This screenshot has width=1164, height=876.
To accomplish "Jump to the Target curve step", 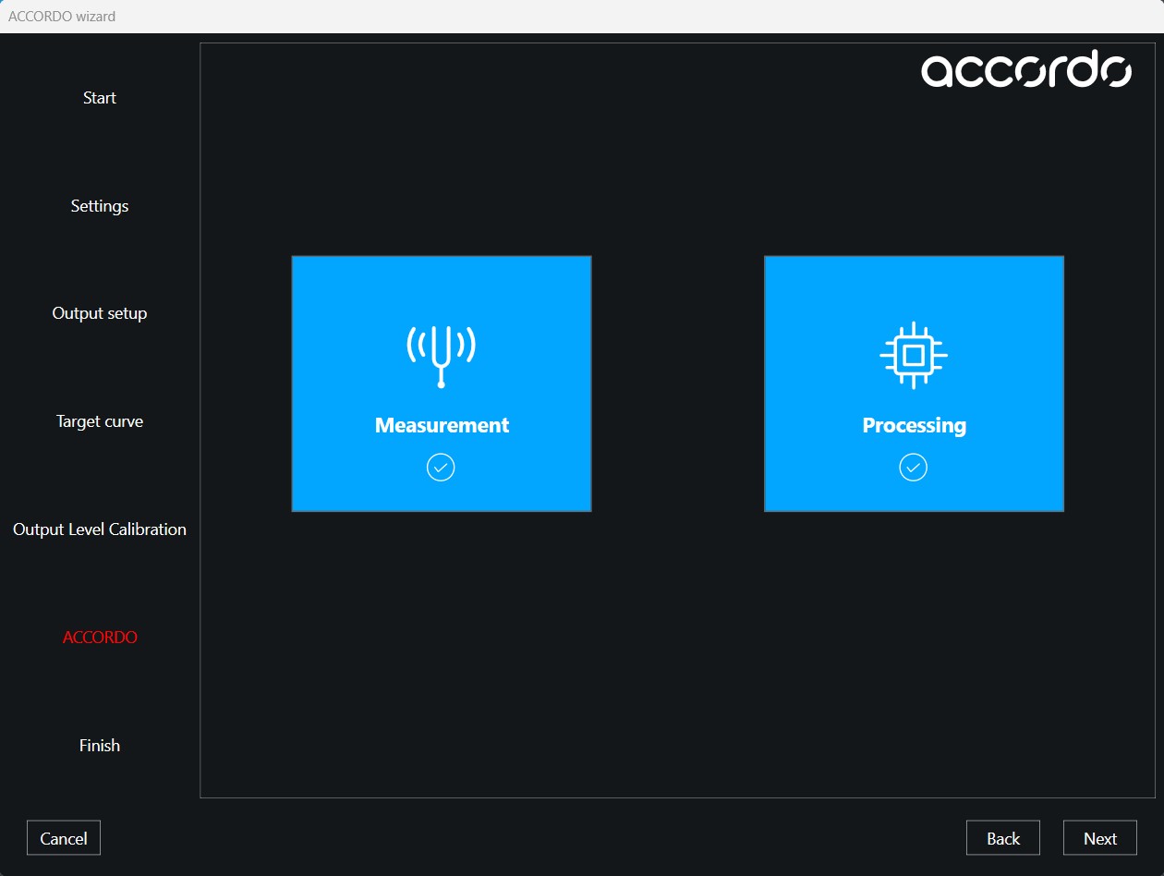I will pos(100,421).
